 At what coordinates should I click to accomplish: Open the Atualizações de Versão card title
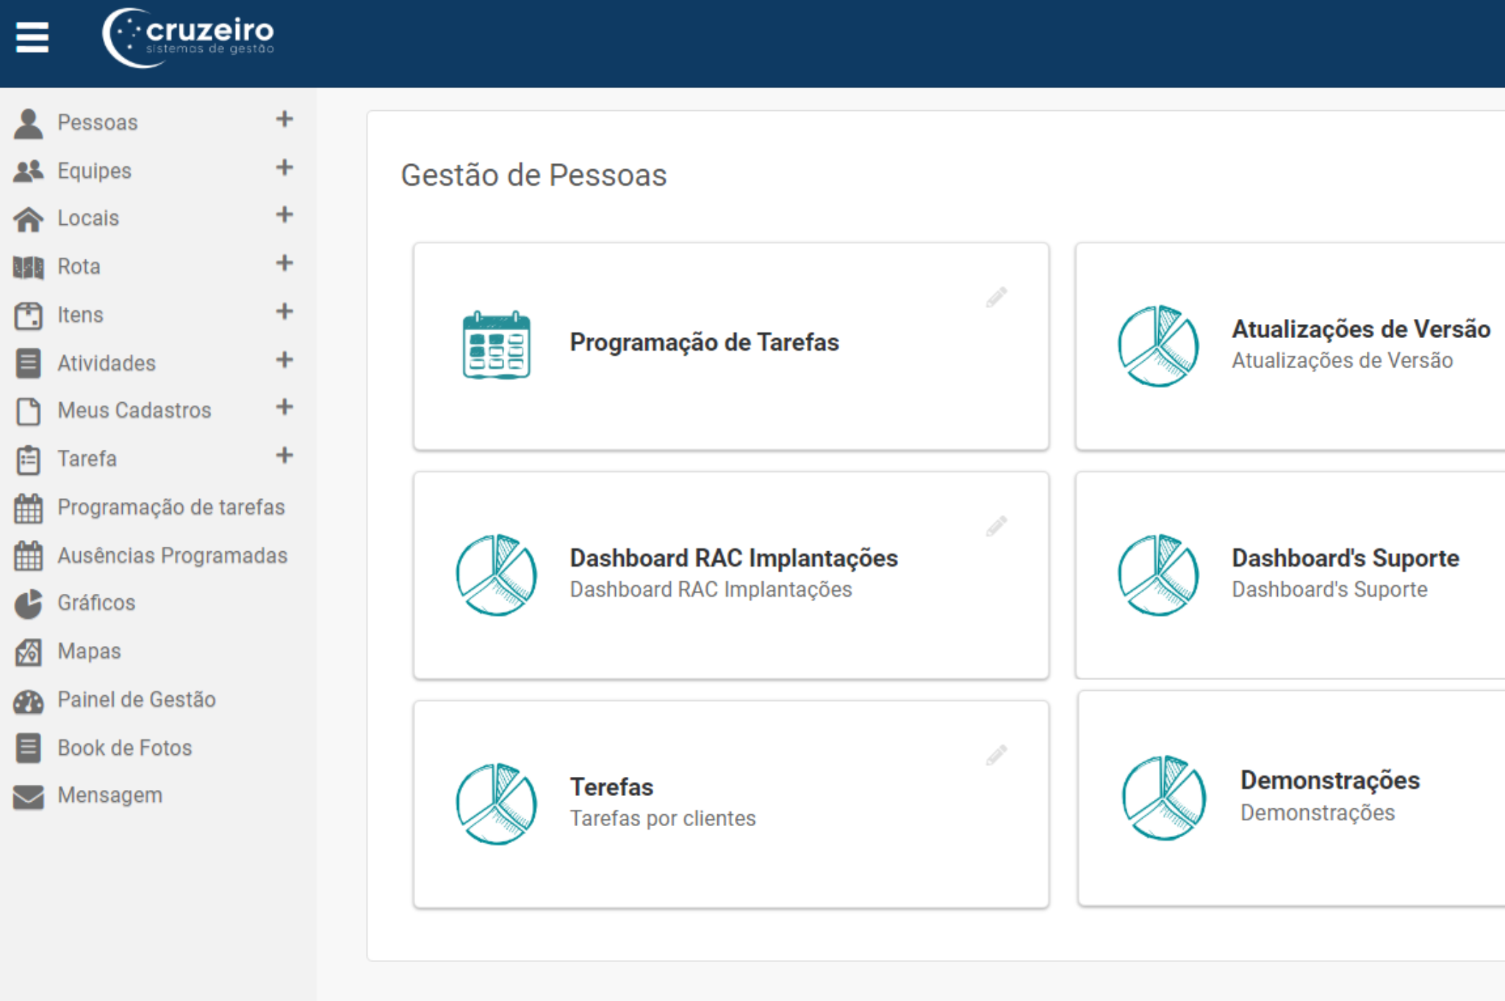click(x=1360, y=329)
